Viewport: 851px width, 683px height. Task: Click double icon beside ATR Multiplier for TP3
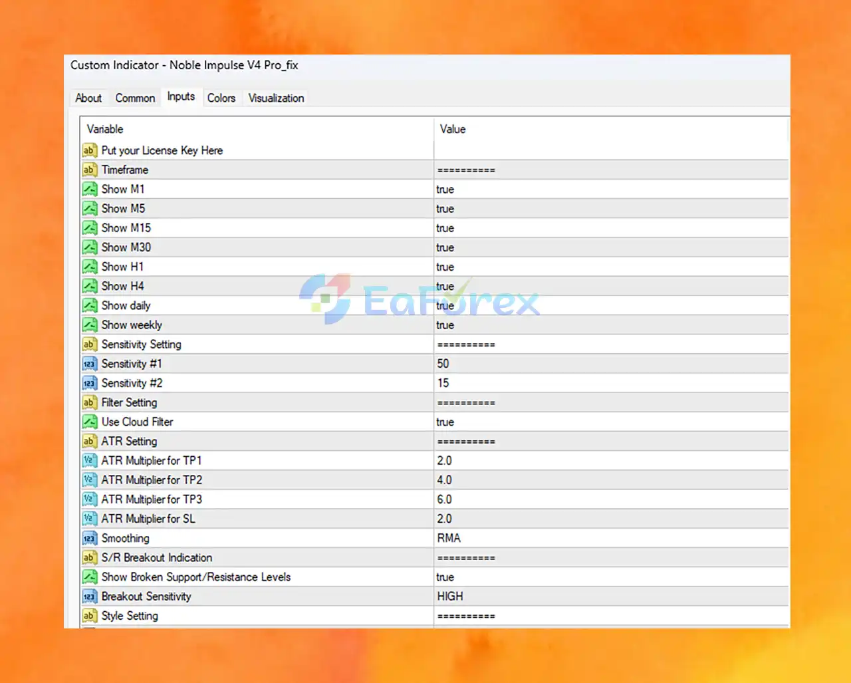[x=90, y=499]
